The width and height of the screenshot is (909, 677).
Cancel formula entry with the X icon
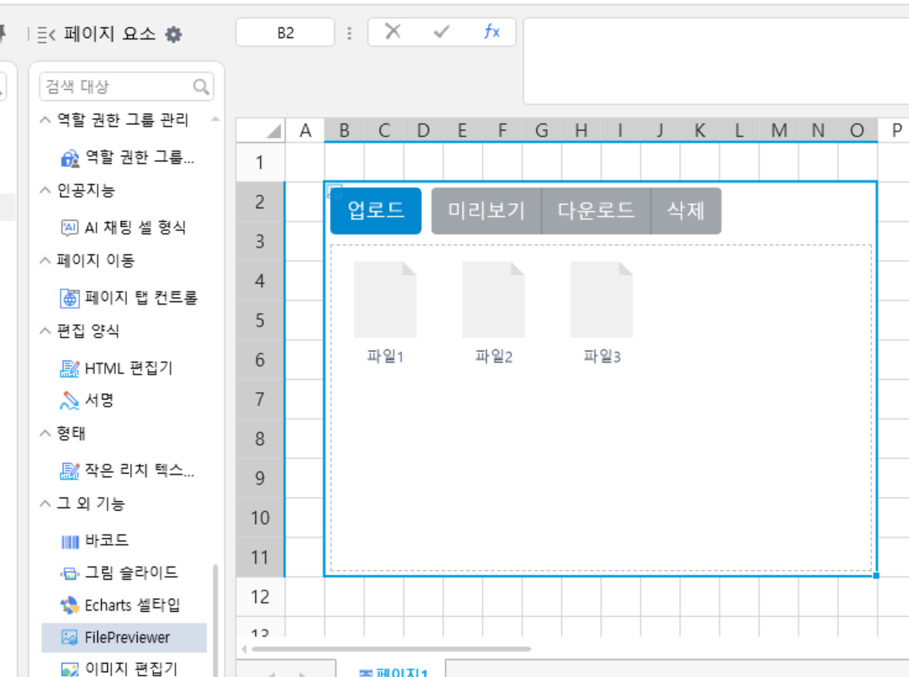(393, 31)
